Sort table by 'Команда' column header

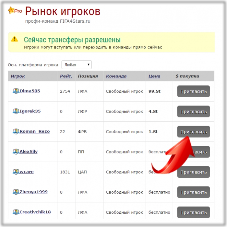tap(116, 76)
